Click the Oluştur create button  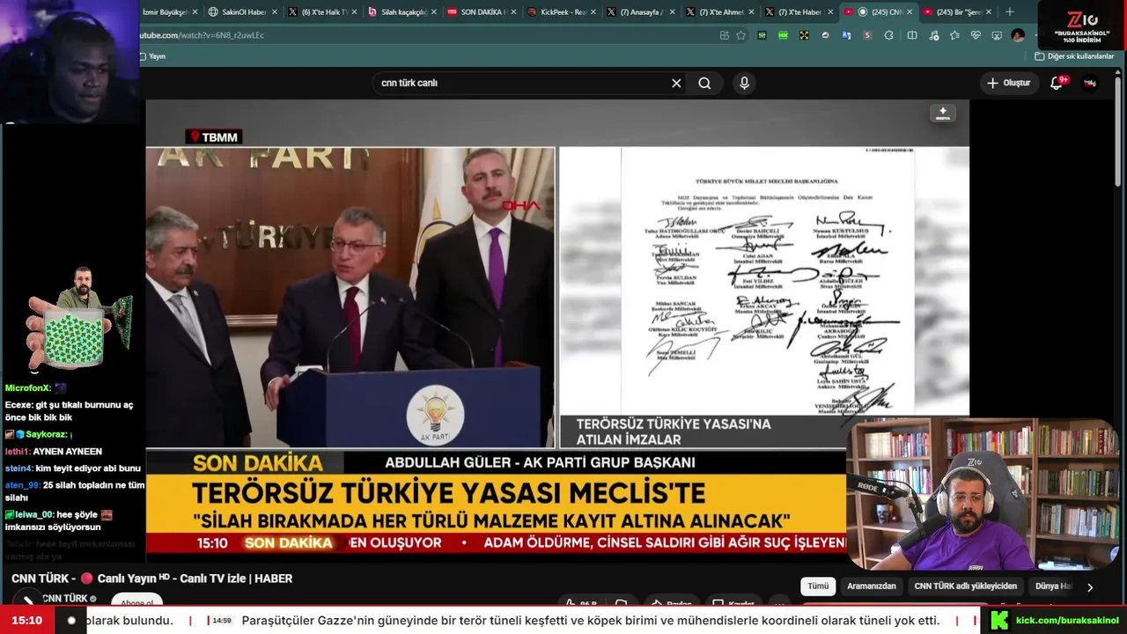click(x=1008, y=83)
